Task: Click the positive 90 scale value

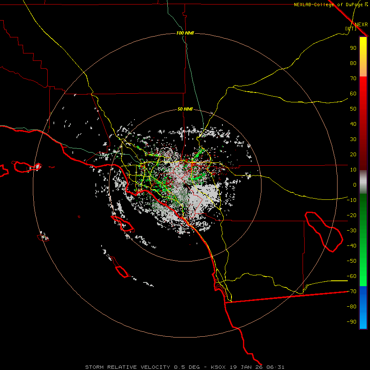Action: [353, 48]
